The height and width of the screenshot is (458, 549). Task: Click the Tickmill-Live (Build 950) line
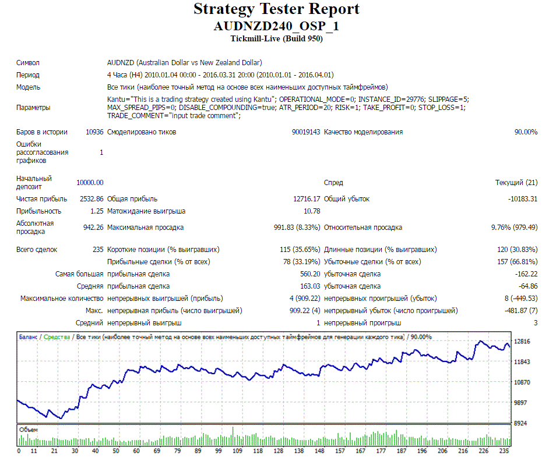click(x=276, y=39)
